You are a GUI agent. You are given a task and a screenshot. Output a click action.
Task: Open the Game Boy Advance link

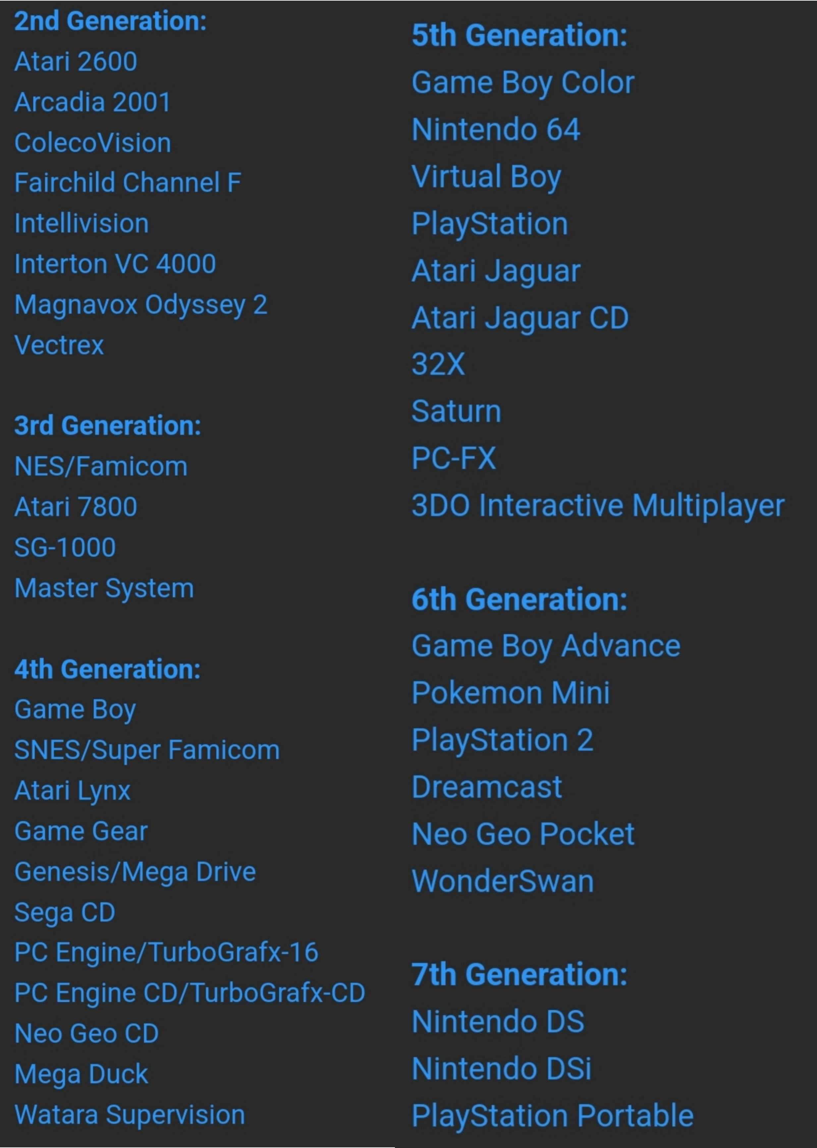pos(545,646)
